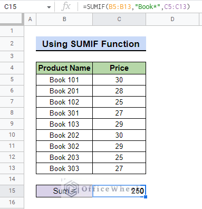Select the 'Sum =' label cell
Screen dimensions: 202x209
64,191
